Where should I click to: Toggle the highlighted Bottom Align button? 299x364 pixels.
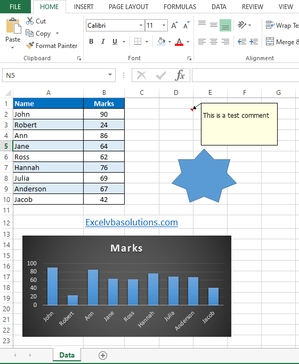225,25
